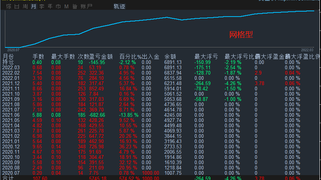Click the 出入金 column header

(150, 57)
